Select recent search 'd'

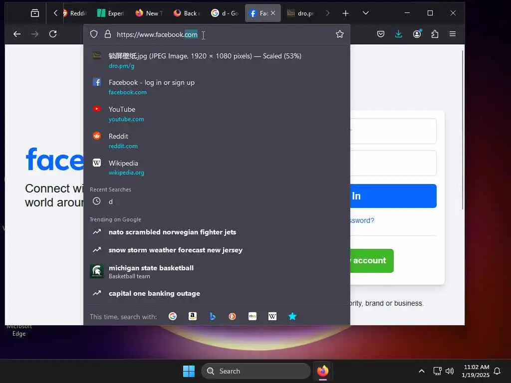tap(217, 201)
